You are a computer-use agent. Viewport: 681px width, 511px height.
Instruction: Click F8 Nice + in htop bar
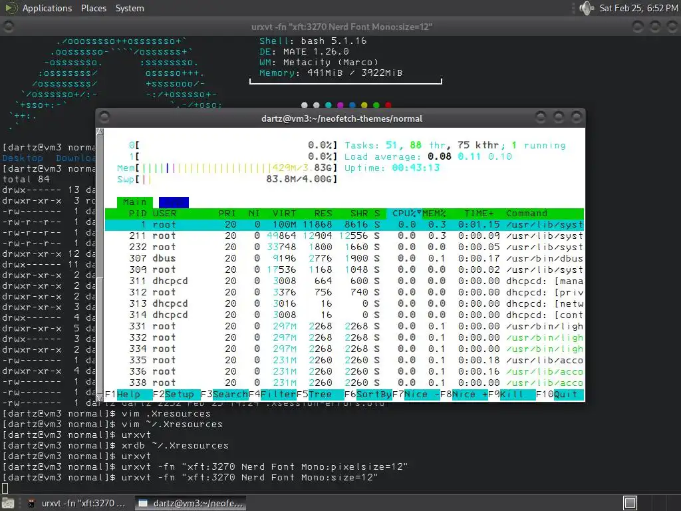tap(464, 394)
